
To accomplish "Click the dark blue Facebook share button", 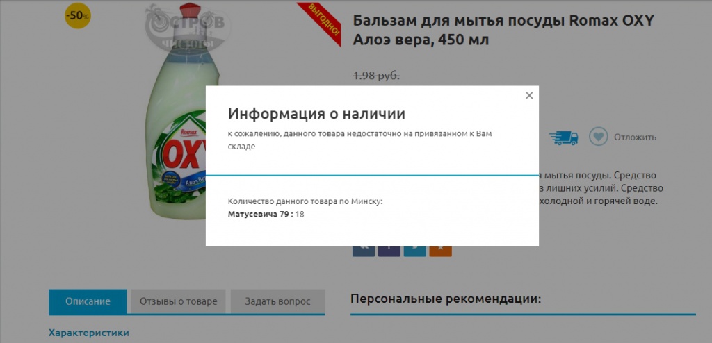I will click(389, 251).
